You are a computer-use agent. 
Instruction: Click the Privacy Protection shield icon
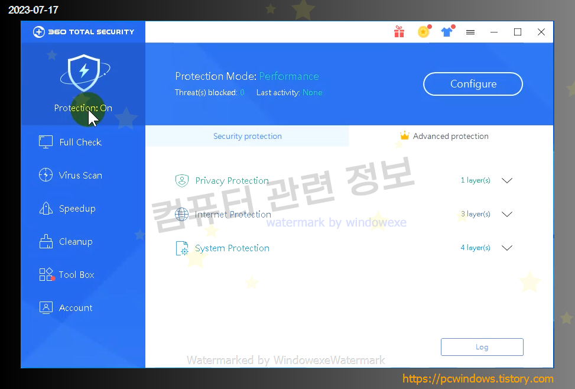182,180
